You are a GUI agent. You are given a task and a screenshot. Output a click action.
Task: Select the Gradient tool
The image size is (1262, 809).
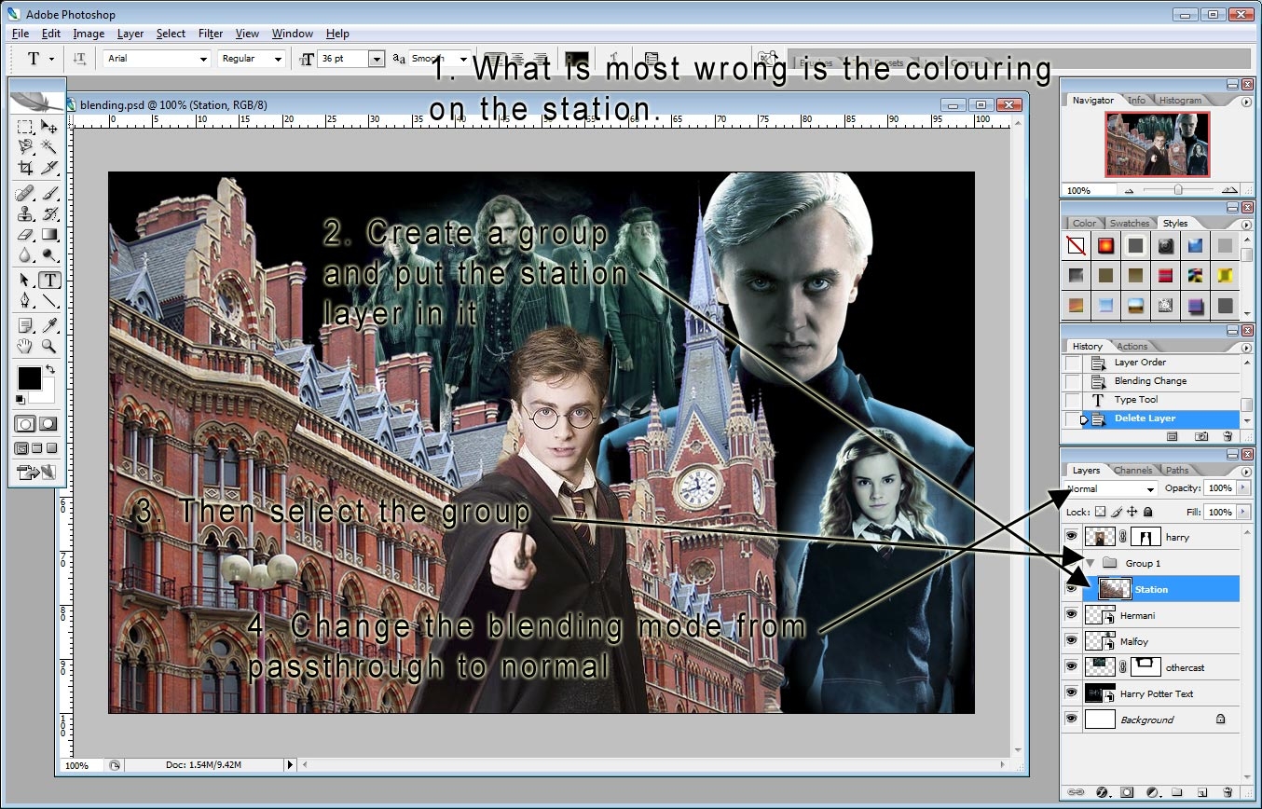[x=49, y=234]
